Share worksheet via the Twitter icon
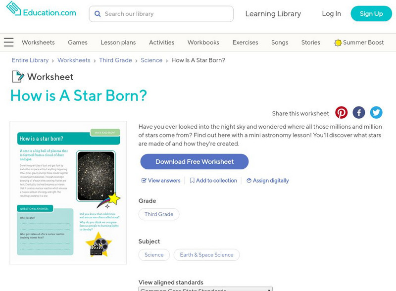The width and height of the screenshot is (396, 291). [376, 112]
